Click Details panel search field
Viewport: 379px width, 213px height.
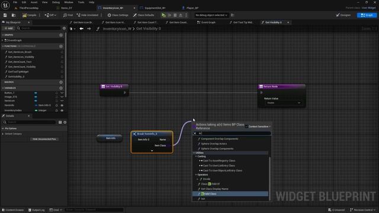(30, 122)
